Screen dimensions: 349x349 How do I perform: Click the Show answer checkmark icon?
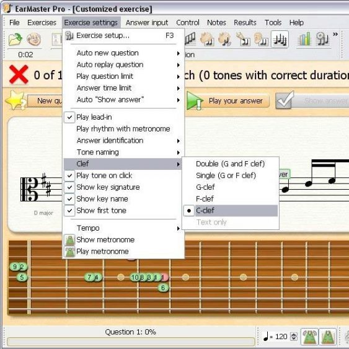[x=285, y=100]
